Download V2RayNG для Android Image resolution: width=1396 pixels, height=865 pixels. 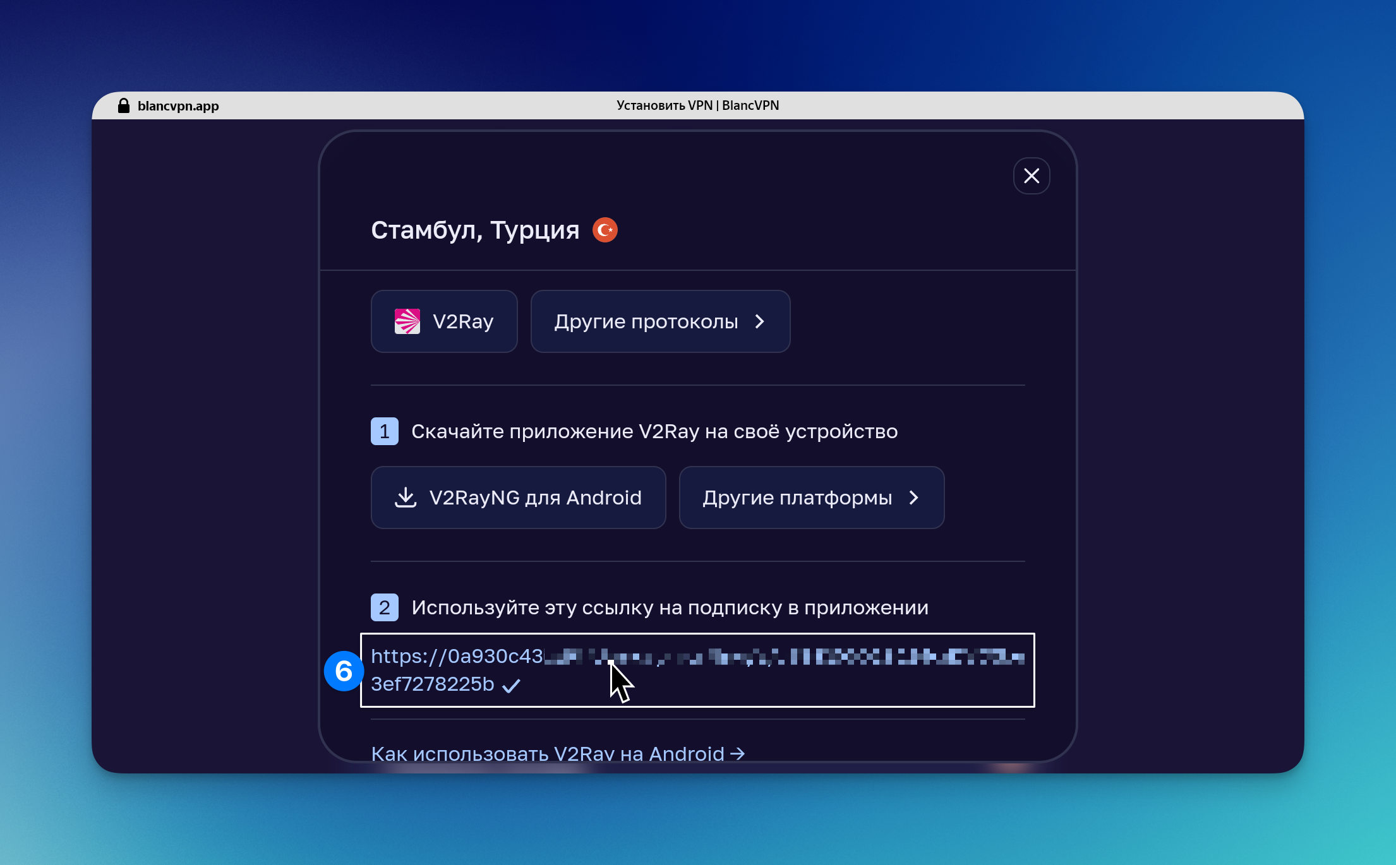point(518,498)
